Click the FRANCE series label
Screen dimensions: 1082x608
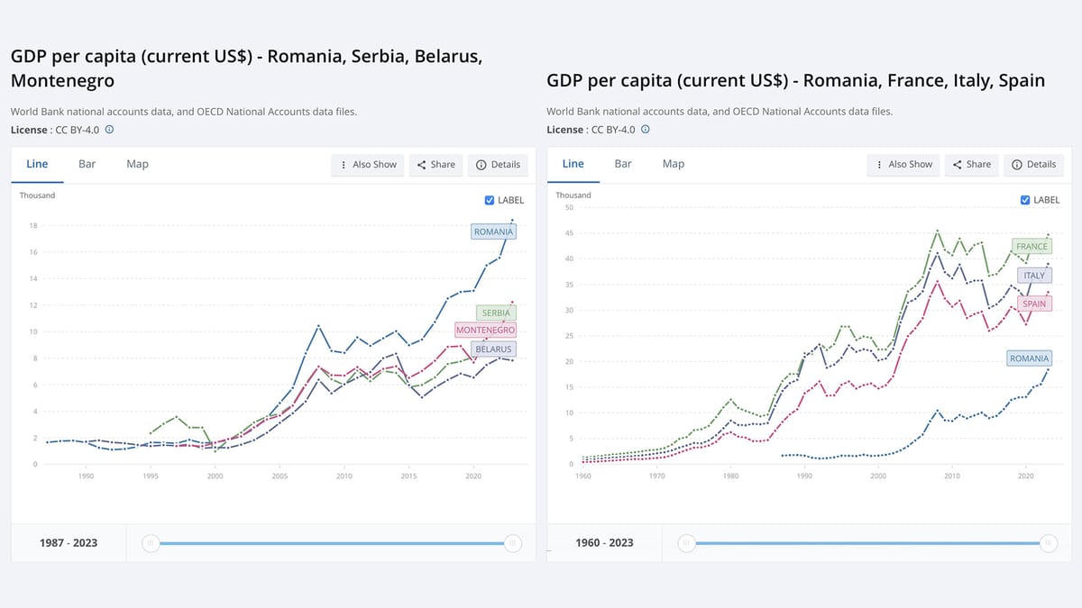(x=1031, y=245)
